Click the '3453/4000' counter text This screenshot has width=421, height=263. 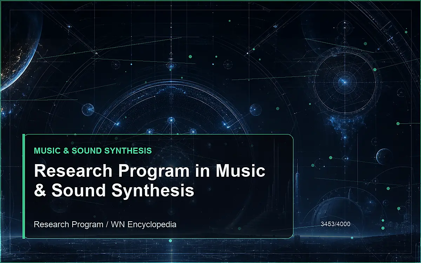point(335,224)
